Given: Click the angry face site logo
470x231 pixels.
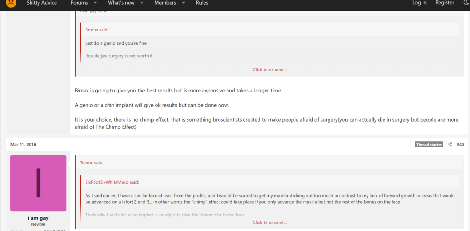Looking at the screenshot, I should pyautogui.click(x=11, y=3).
